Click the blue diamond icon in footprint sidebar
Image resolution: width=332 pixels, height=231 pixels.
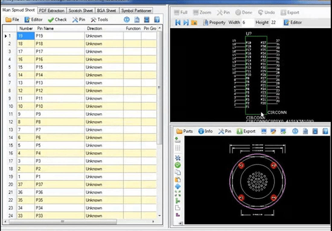(x=178, y=187)
